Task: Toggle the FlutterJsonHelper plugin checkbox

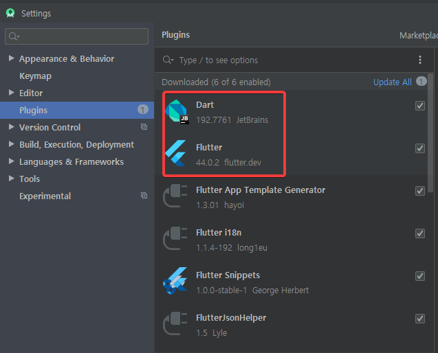Action: (x=420, y=319)
